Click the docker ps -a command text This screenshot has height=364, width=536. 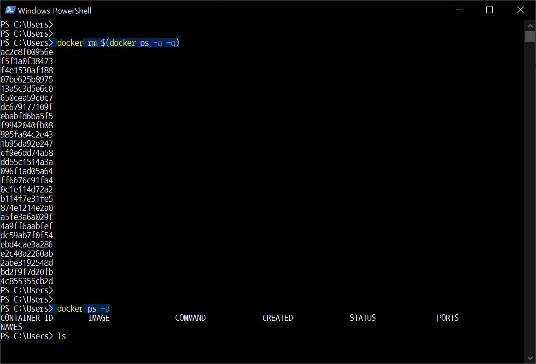coord(84,309)
